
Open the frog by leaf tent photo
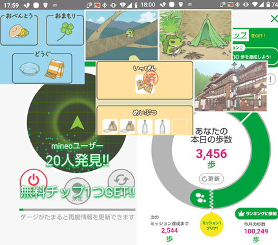pos(195,35)
